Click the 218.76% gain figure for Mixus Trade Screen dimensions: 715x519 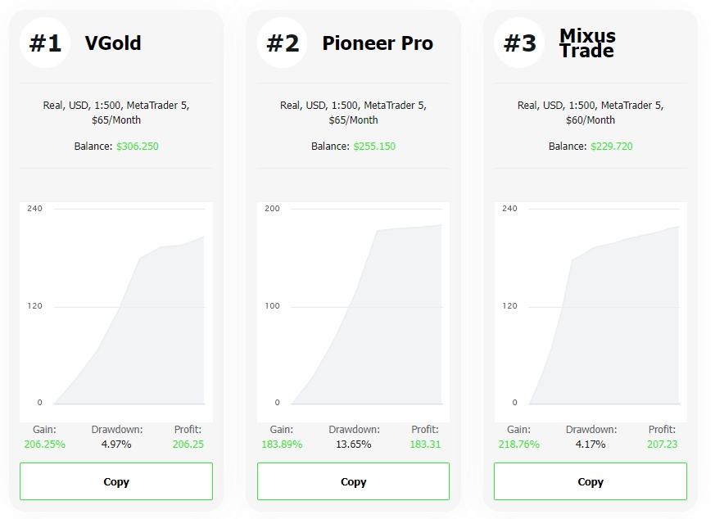click(x=519, y=443)
